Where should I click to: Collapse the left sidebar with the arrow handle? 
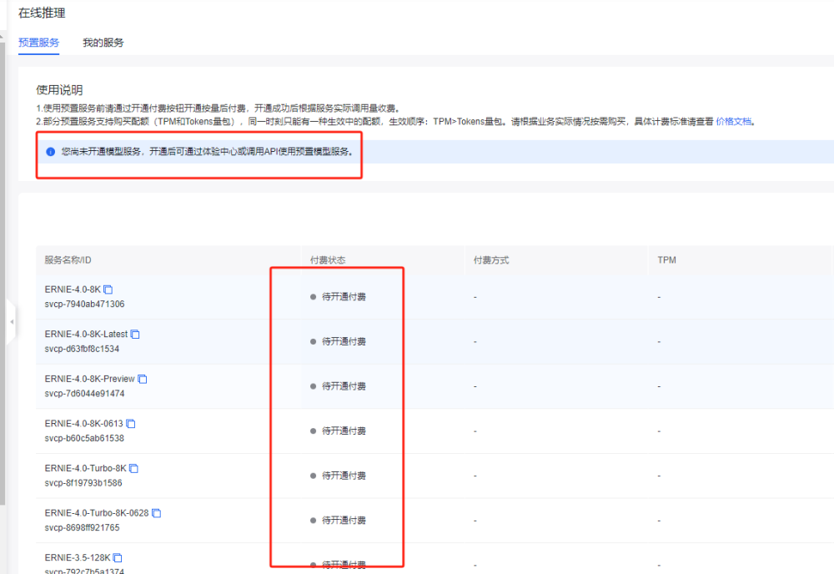[12, 322]
